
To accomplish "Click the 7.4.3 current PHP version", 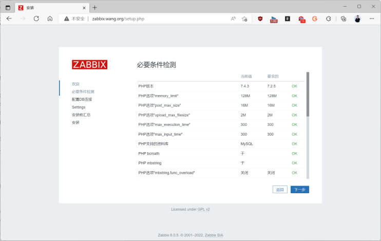I will click(245, 86).
